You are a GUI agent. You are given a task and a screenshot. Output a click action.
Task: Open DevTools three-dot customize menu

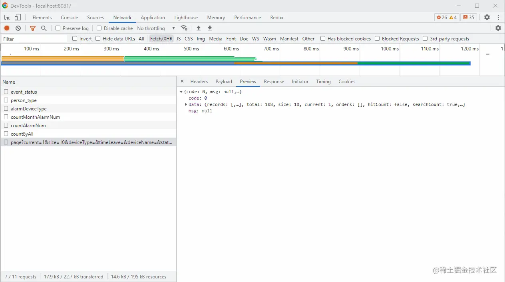498,18
